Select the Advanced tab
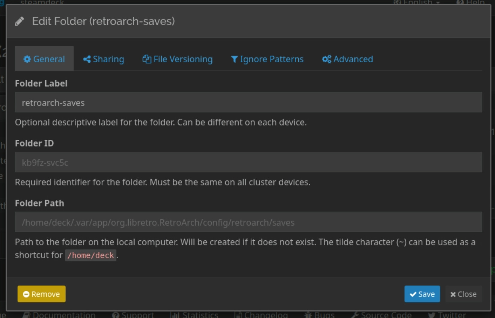This screenshot has height=318, width=495. point(347,59)
